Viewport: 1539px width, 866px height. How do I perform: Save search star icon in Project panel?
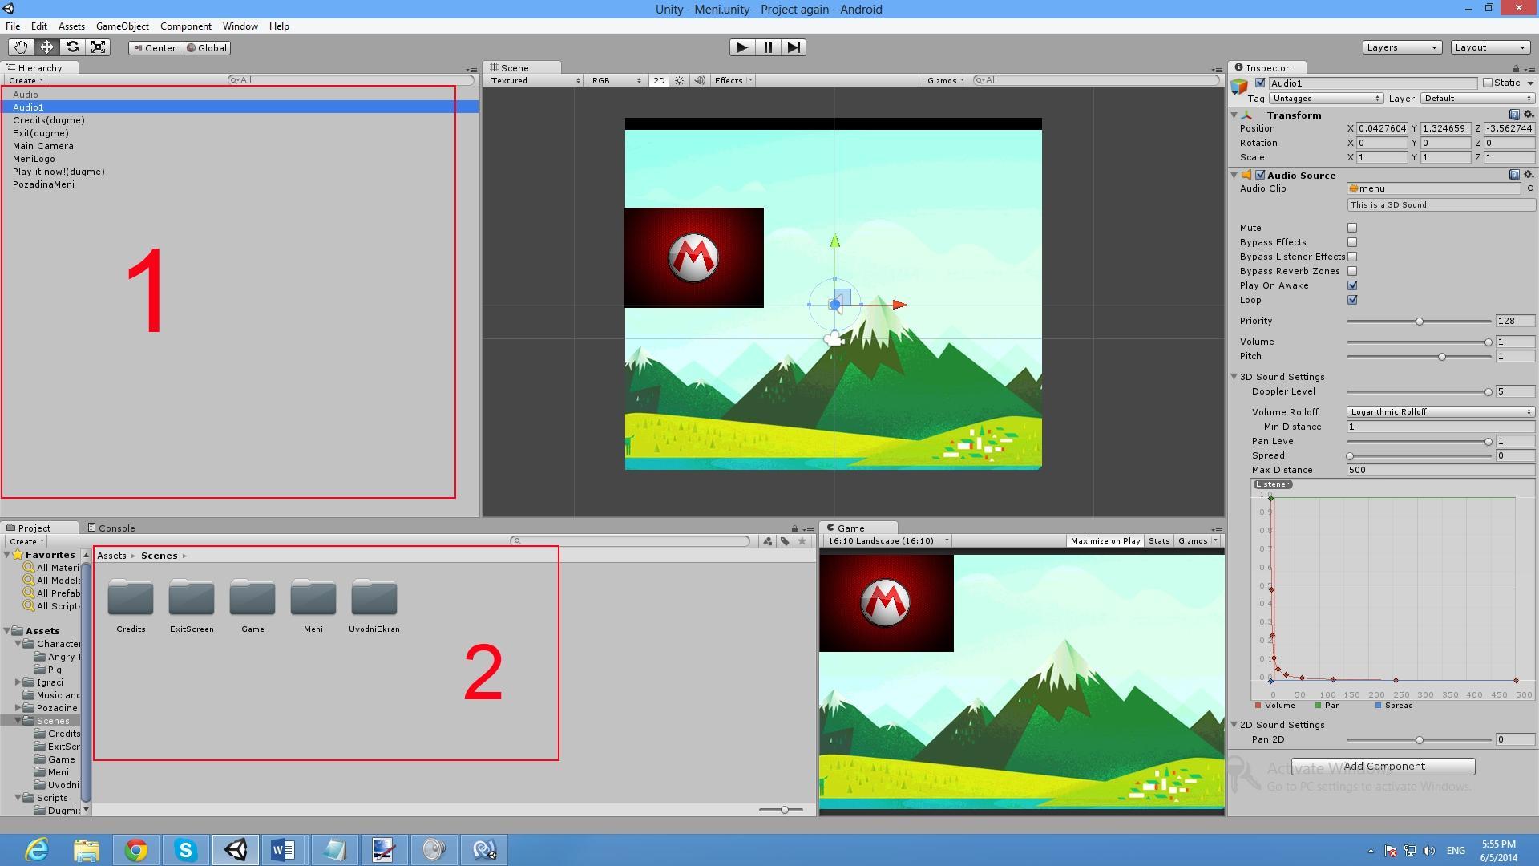[802, 541]
